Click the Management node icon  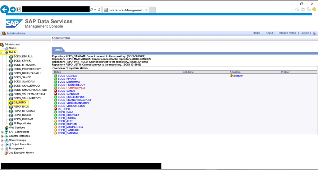click(7, 149)
